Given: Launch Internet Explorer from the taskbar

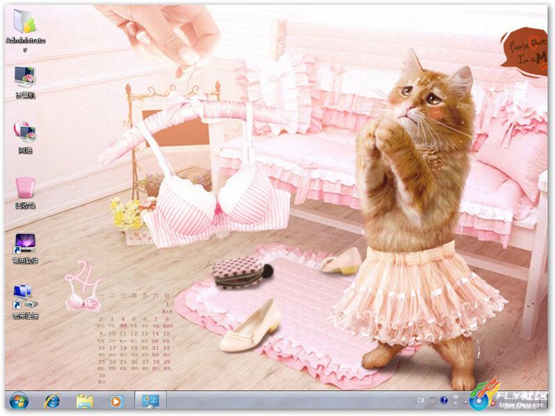Looking at the screenshot, I should (52, 401).
